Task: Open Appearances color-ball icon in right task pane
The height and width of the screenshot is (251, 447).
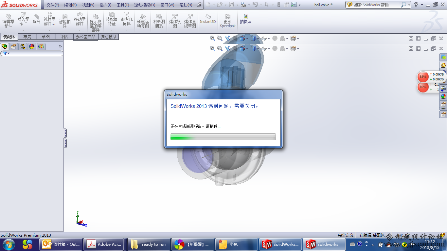Action: click(443, 96)
